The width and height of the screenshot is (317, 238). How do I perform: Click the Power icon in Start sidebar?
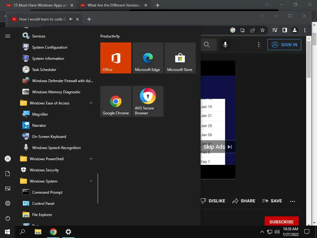pyautogui.click(x=8, y=218)
